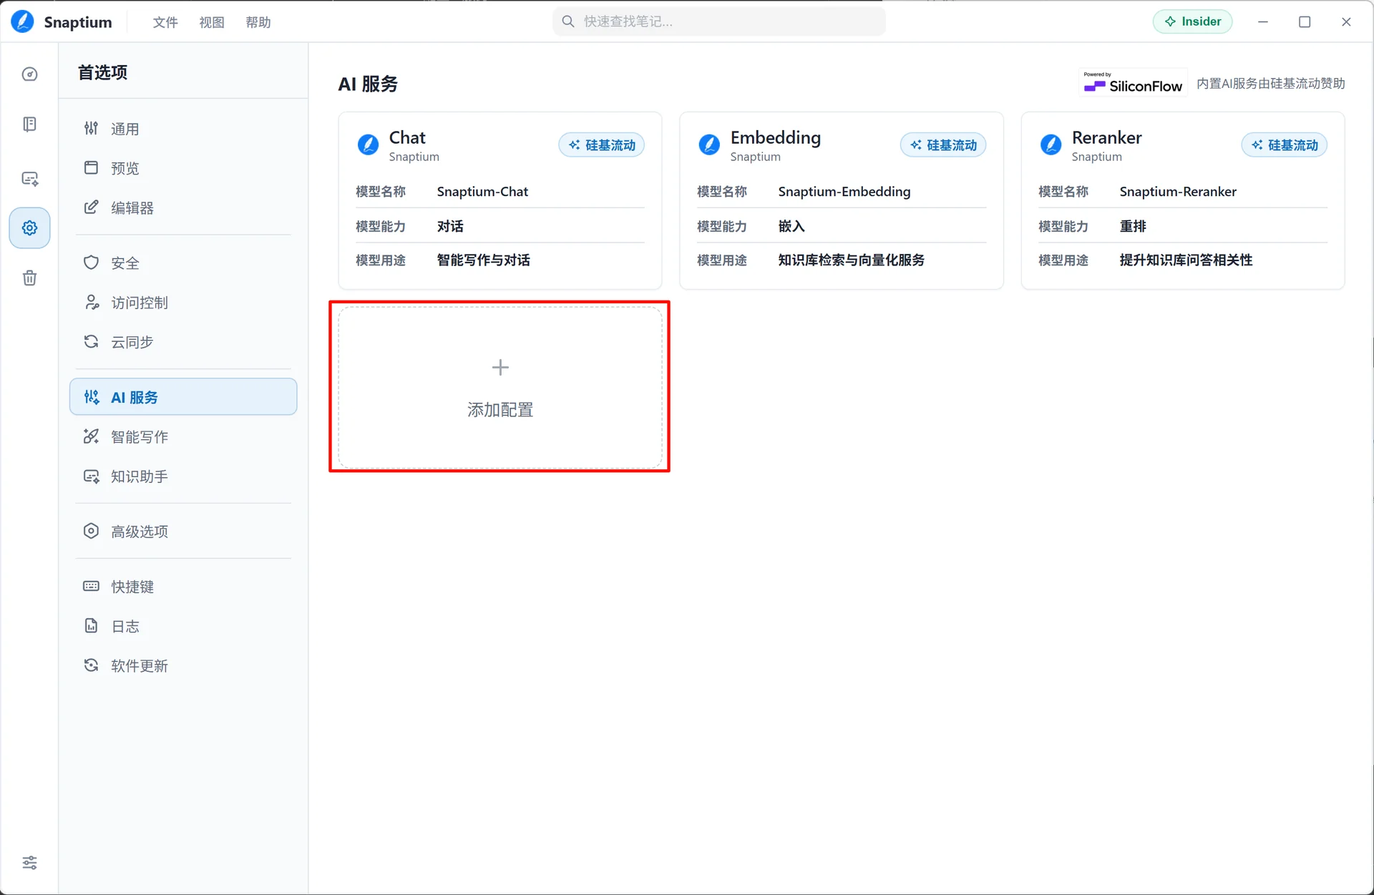Screen dimensions: 1374x895
Task: Click the 重排 model capability value
Action: [1133, 226]
